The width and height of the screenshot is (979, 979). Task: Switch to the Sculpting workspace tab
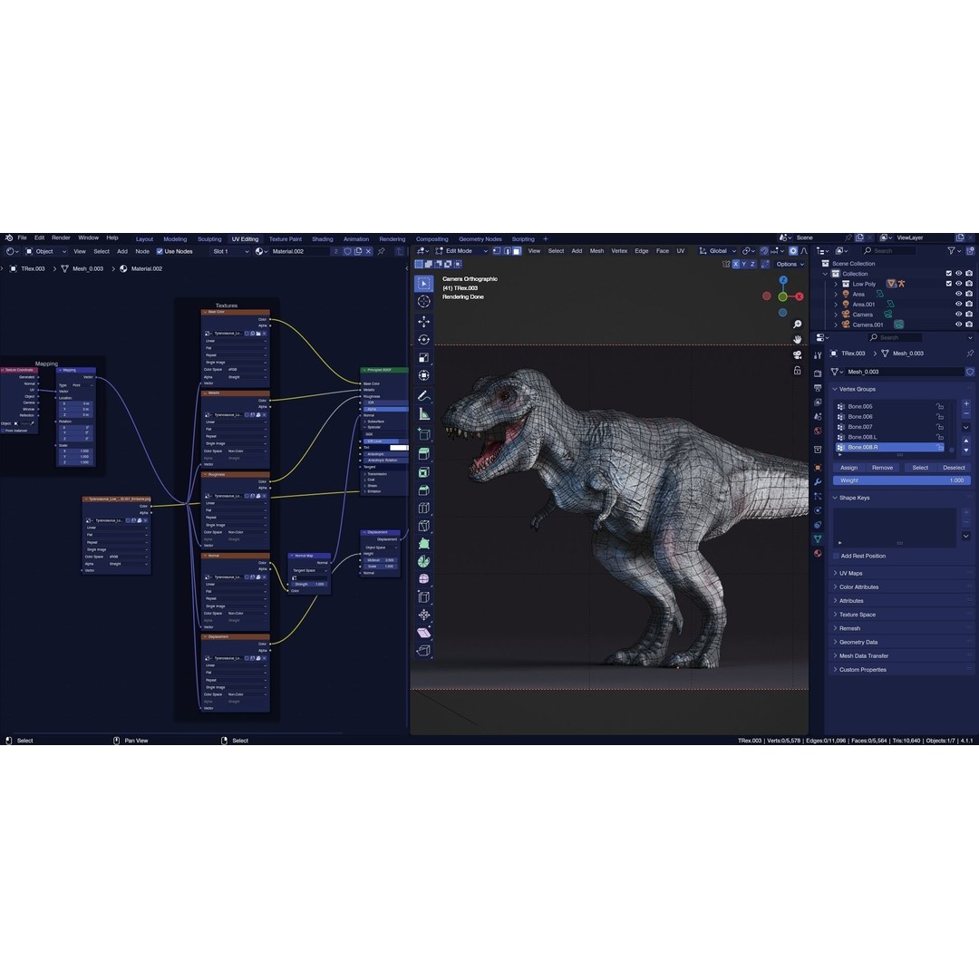(209, 239)
